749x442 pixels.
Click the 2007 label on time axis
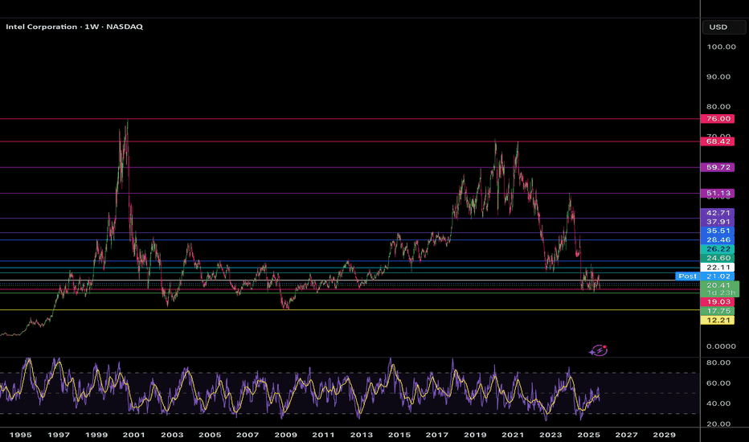pyautogui.click(x=248, y=435)
